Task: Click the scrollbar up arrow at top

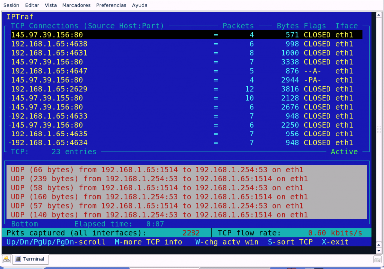Action: (379, 15)
